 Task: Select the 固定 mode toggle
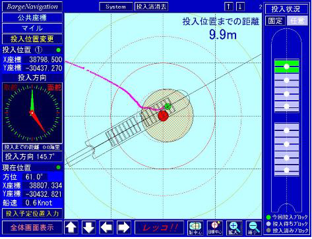click(x=275, y=21)
